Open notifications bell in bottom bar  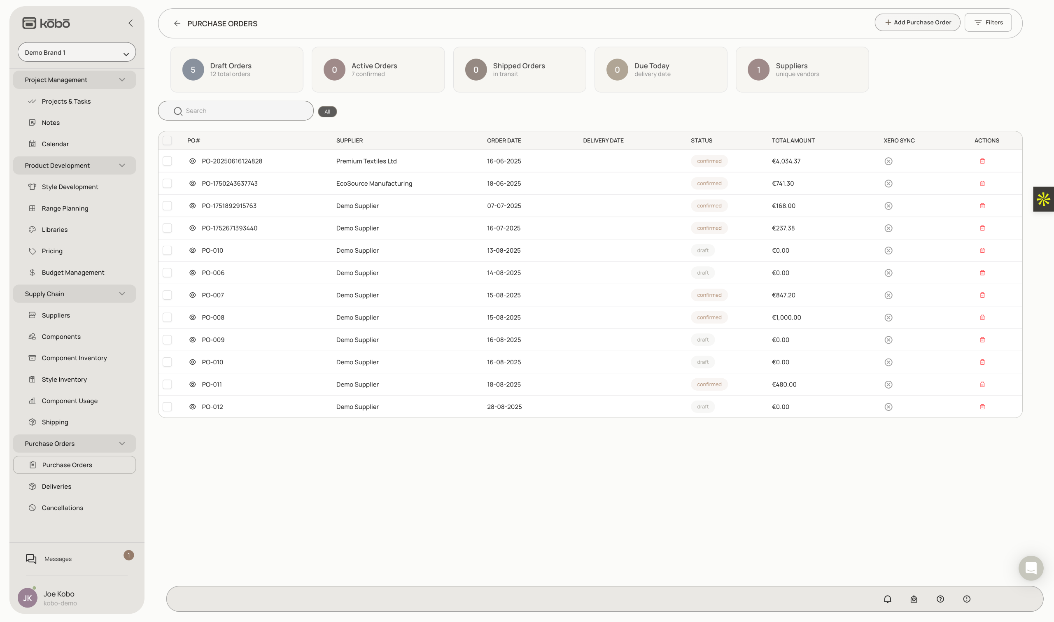887,599
